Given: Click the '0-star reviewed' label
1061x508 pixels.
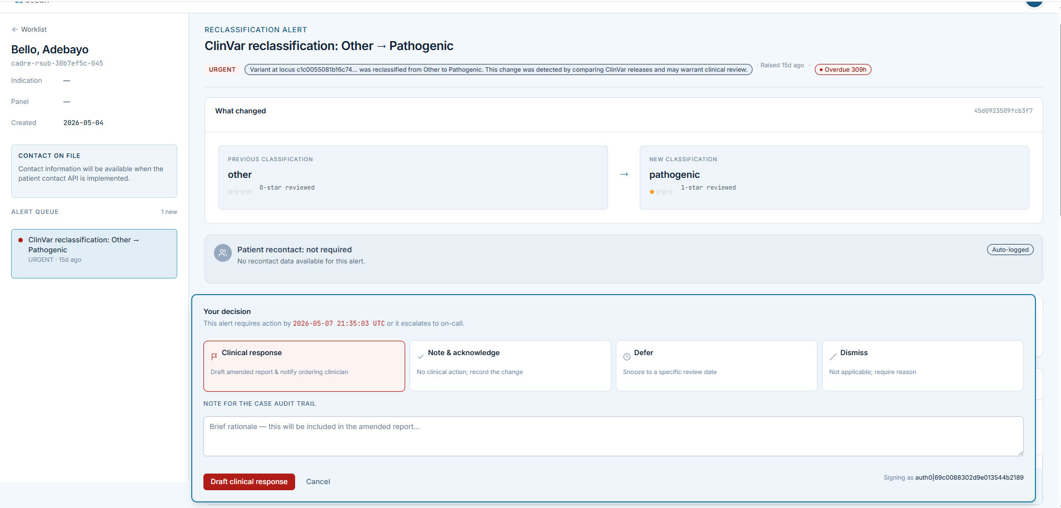Looking at the screenshot, I should click(287, 188).
